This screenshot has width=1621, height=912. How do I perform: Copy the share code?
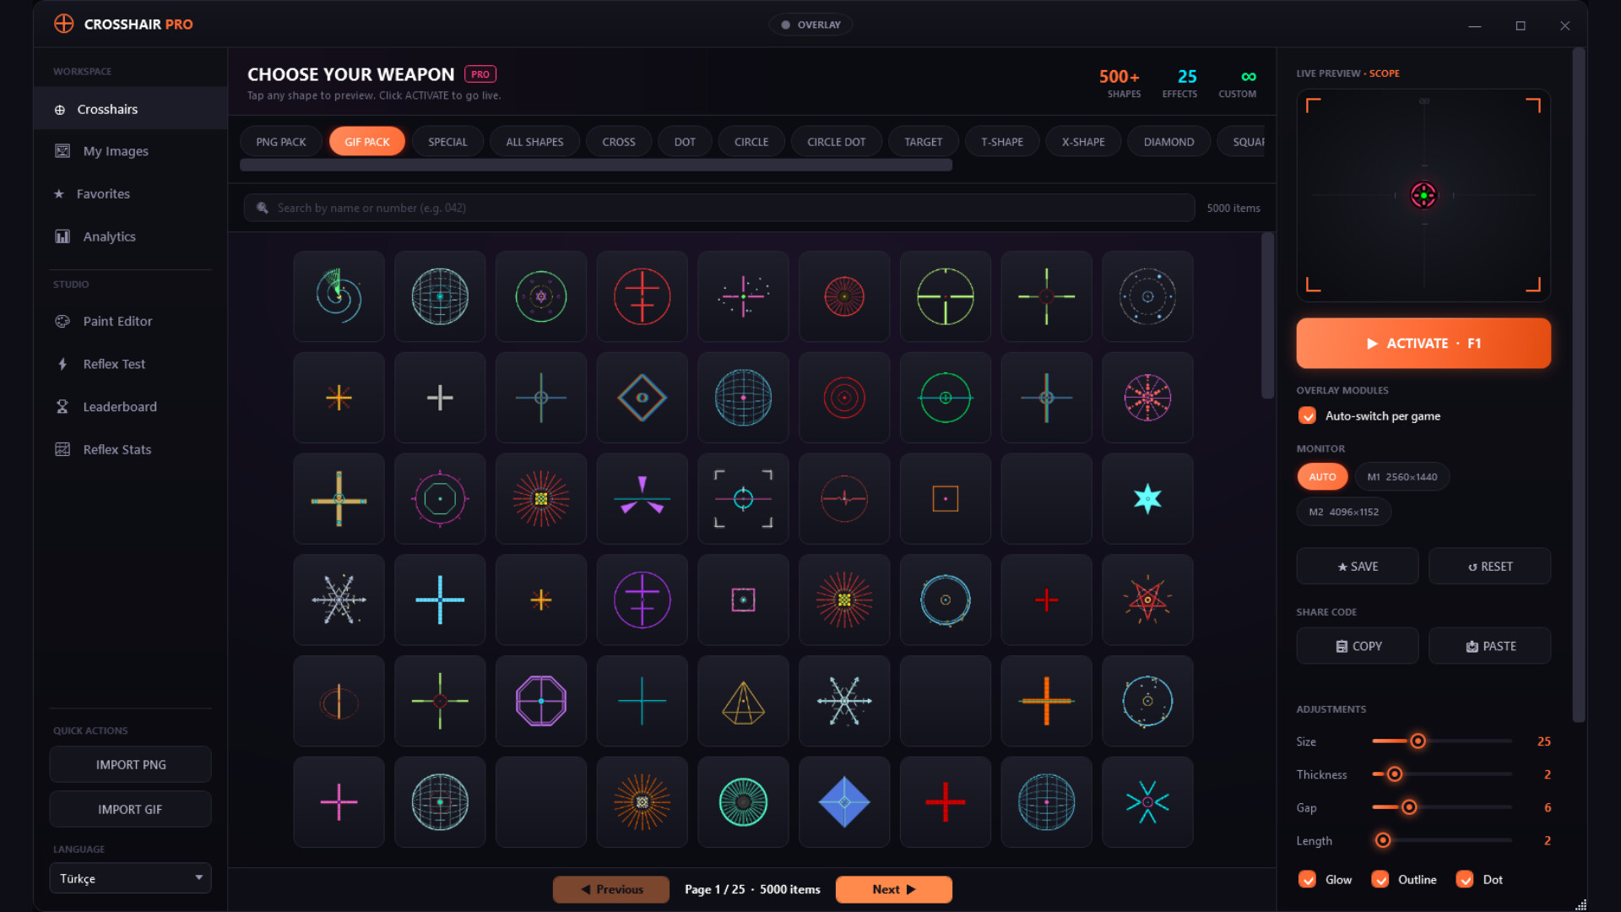[1358, 646]
